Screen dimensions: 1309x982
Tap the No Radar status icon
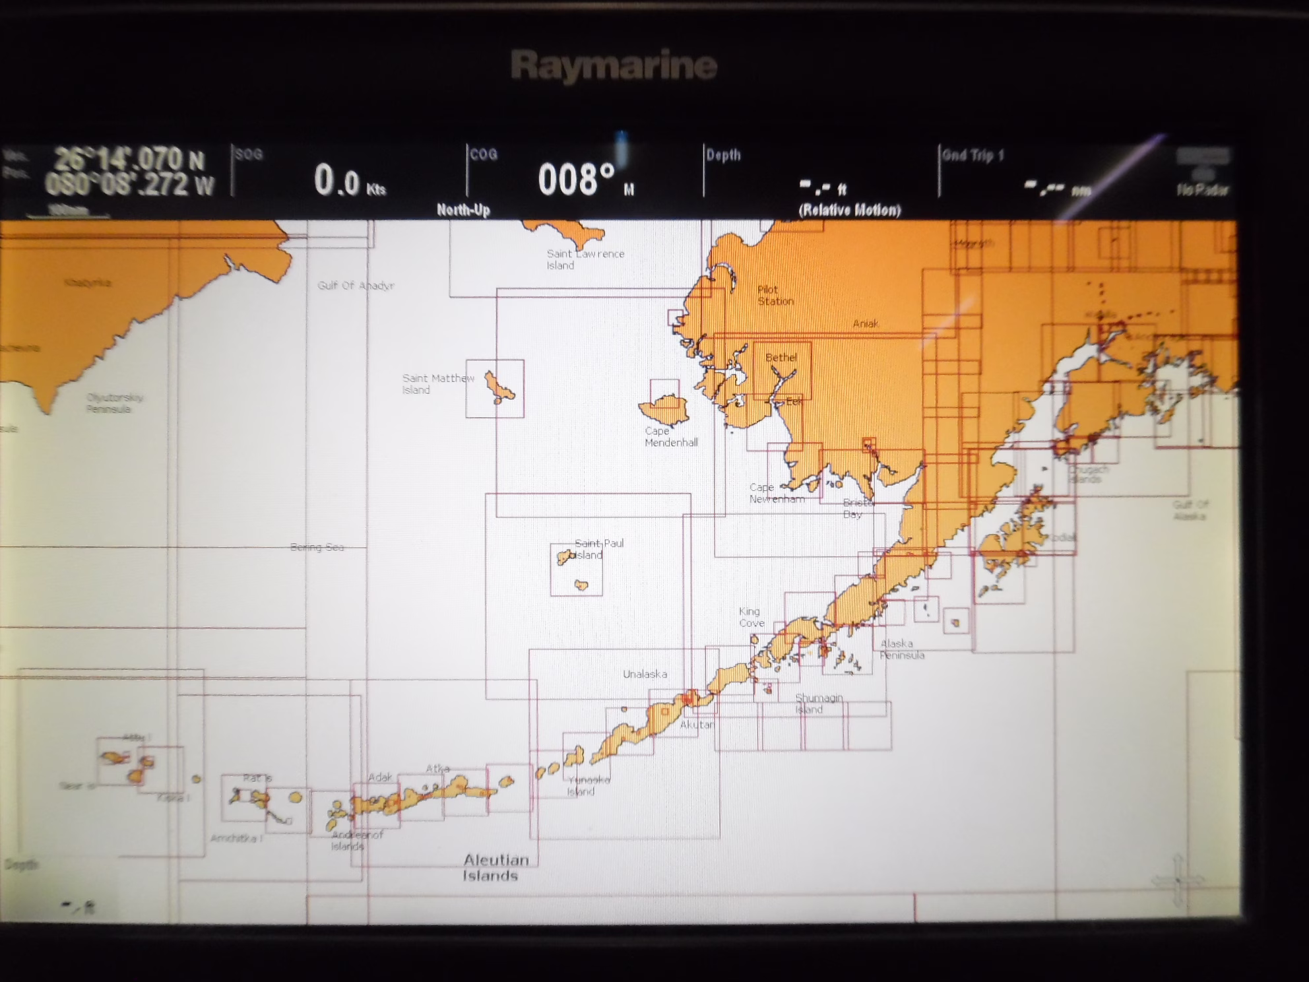click(1203, 174)
